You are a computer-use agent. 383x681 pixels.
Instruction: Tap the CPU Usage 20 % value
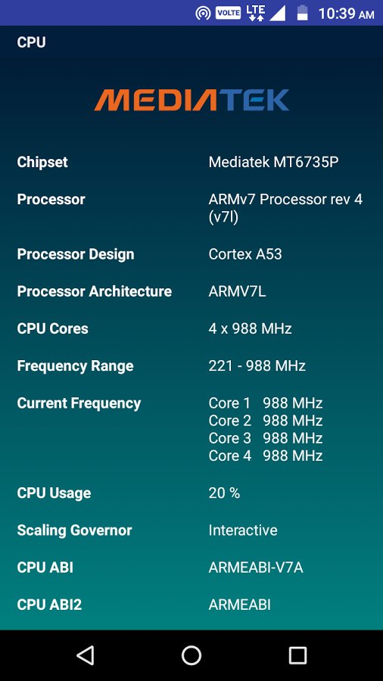(x=224, y=493)
